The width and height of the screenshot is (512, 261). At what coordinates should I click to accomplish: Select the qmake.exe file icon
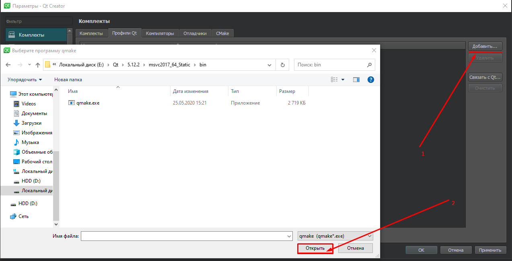72,103
